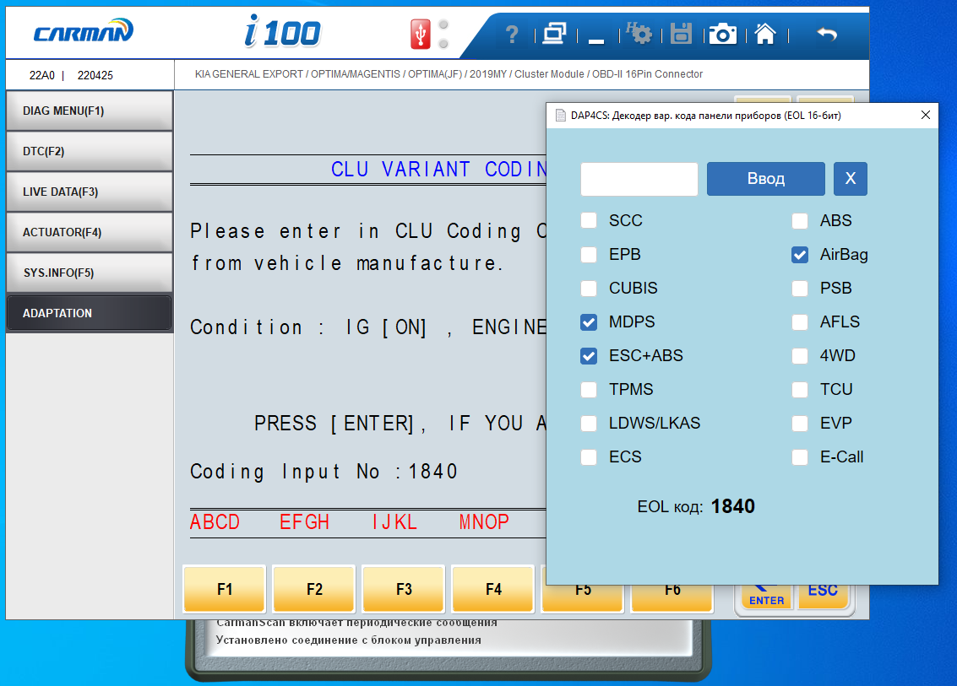Take a screenshot with the camera icon
Image resolution: width=957 pixels, height=686 pixels.
[x=723, y=34]
